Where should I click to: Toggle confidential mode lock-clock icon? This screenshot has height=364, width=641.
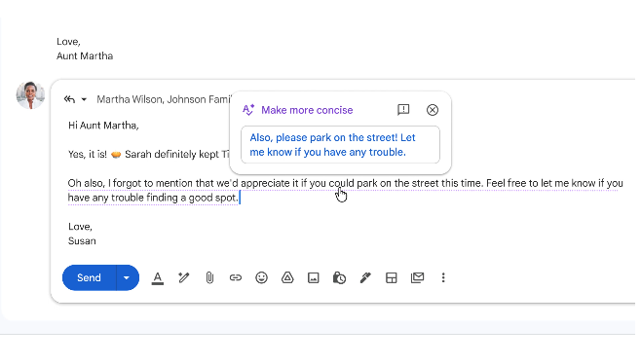point(339,277)
